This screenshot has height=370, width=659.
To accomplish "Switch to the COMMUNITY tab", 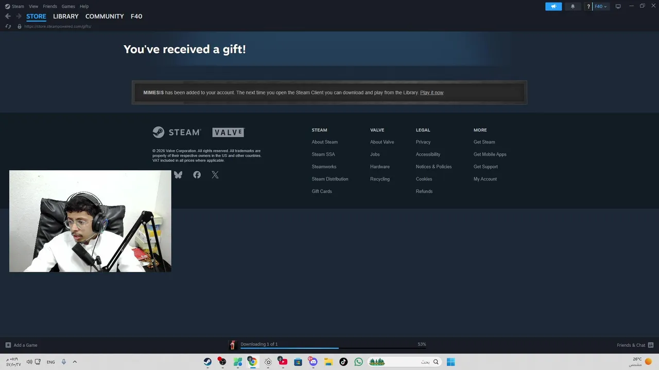I will tap(105, 16).
